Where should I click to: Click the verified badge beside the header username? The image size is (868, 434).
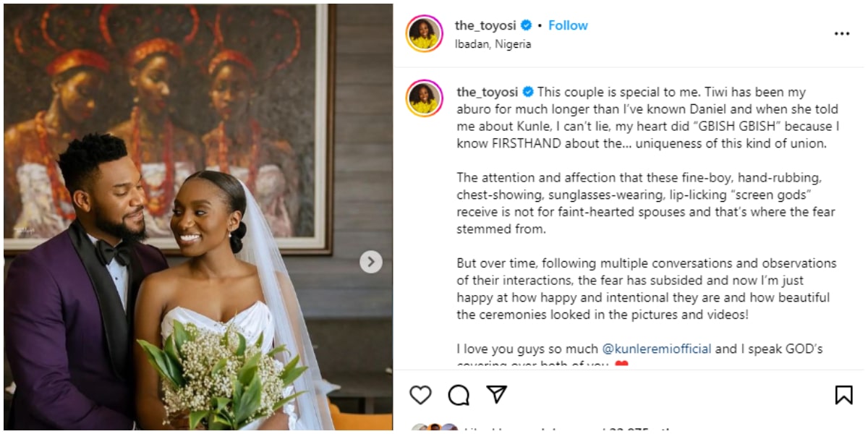[527, 25]
